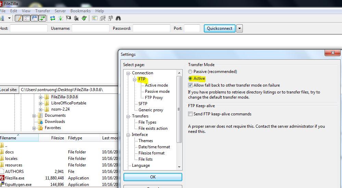Click the Favorites star folder icon
Image resolution: width=342 pixels, height=188 pixels.
click(40, 128)
